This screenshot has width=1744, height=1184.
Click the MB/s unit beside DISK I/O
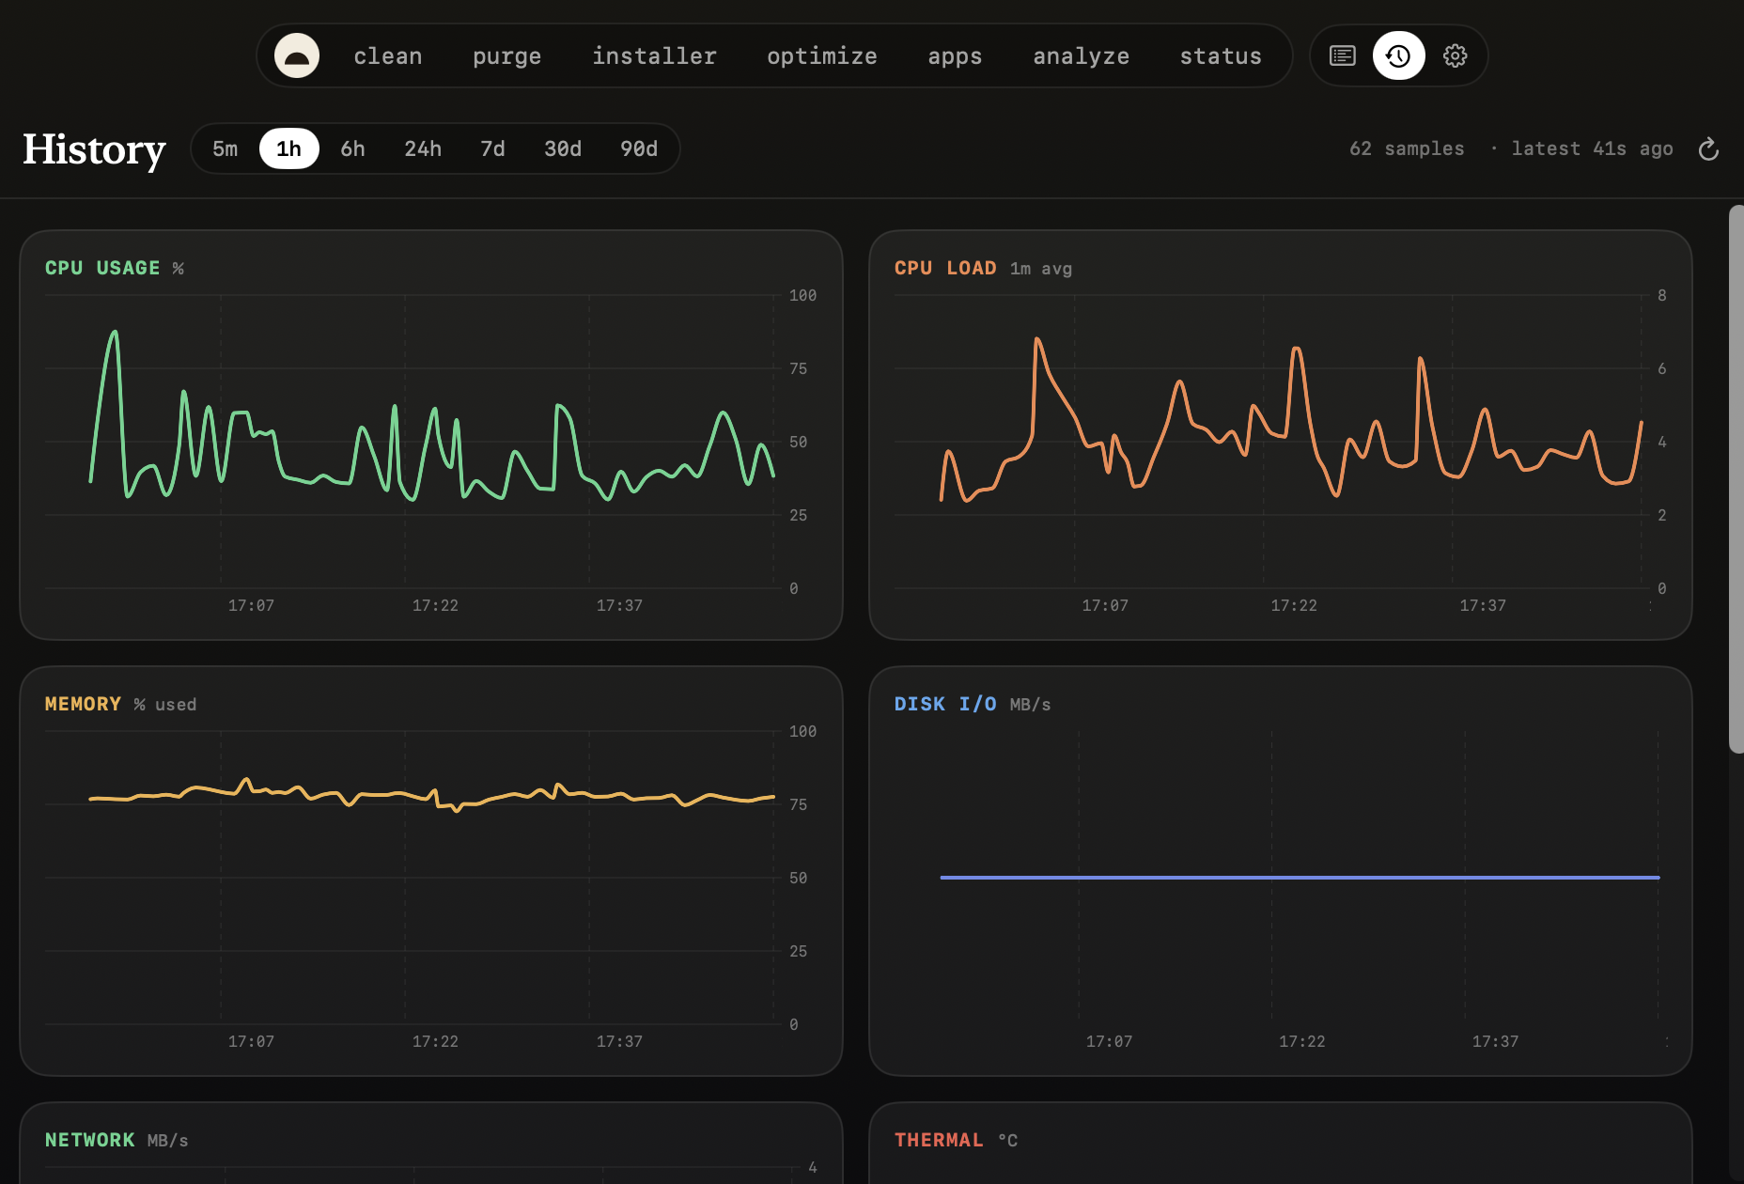click(1031, 705)
